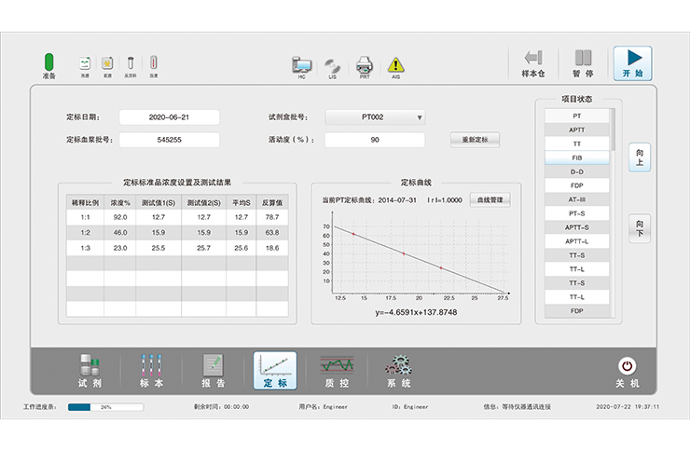
Task: Expand the 试剂盒批号 PT002 dropdown
Action: [375, 117]
